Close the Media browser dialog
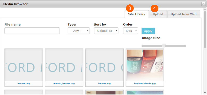207x95 pixels. pyautogui.click(x=203, y=4)
